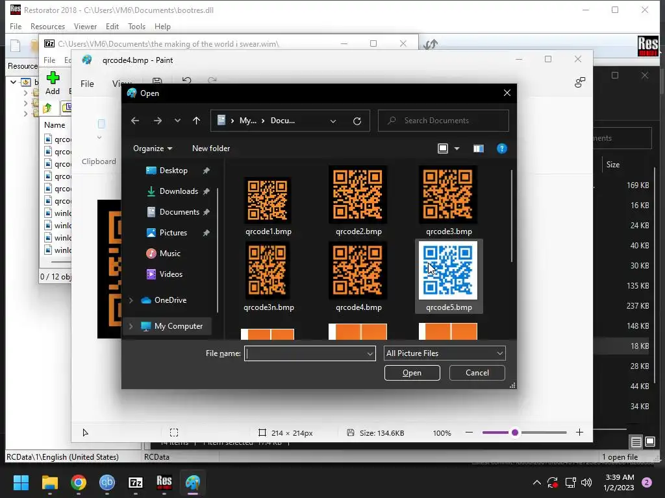Open Restorator Edit menu
The image size is (665, 498).
(x=112, y=27)
